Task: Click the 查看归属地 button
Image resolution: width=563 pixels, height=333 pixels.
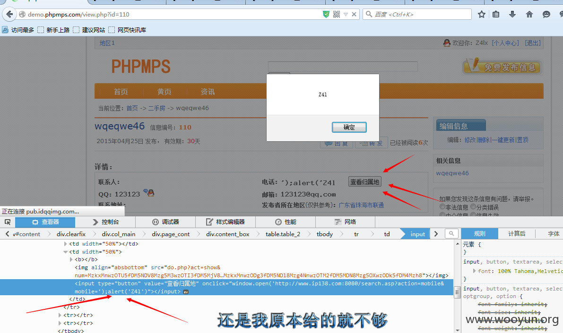Action: click(x=365, y=182)
